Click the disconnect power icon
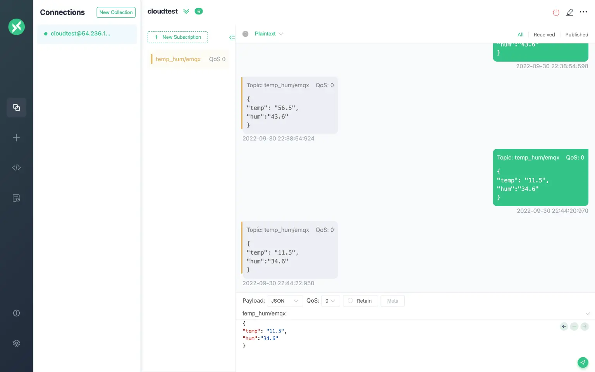Viewport: 595px width, 372px height. [x=556, y=12]
